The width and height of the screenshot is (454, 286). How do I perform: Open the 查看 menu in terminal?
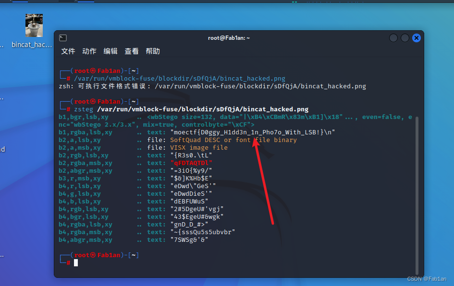132,51
